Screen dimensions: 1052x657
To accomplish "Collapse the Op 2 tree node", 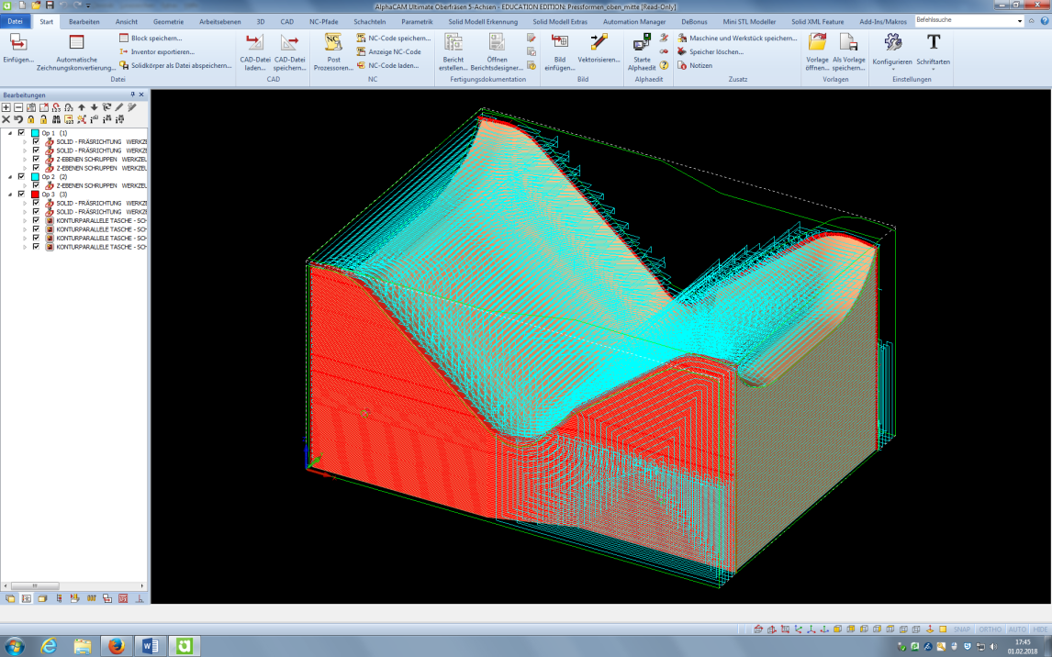I will point(10,176).
